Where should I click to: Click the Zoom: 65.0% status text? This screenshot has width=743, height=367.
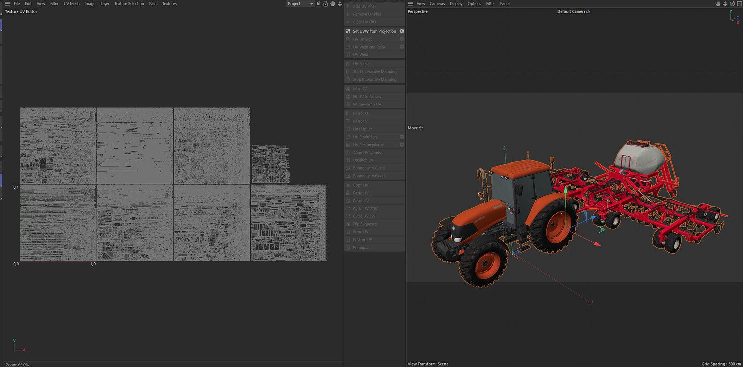tap(17, 365)
